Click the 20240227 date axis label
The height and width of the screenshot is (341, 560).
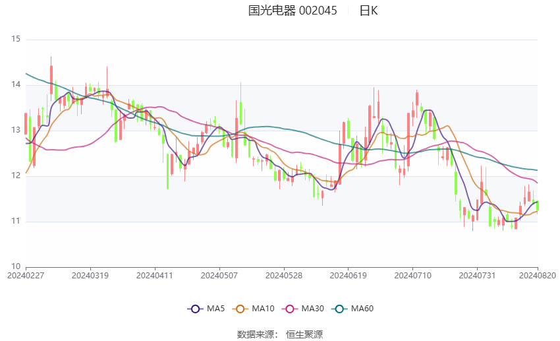pyautogui.click(x=26, y=276)
